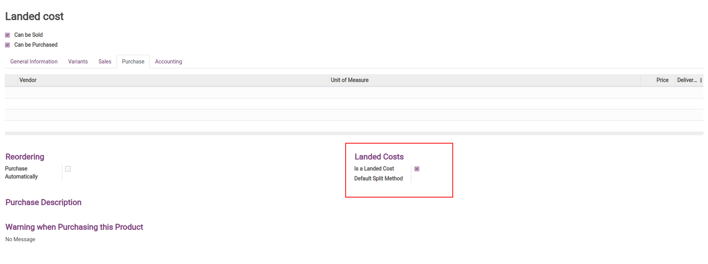
Task: Open the Sales tab
Action: point(105,62)
